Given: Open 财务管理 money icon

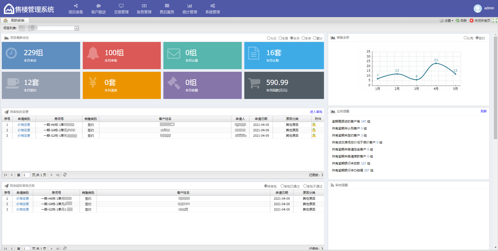Looking at the screenshot, I should pos(144,6).
